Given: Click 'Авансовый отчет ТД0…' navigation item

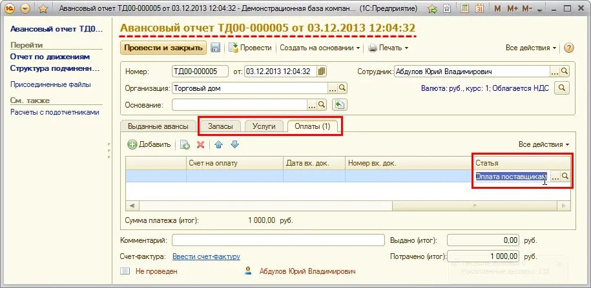Looking at the screenshot, I should click(x=56, y=29).
